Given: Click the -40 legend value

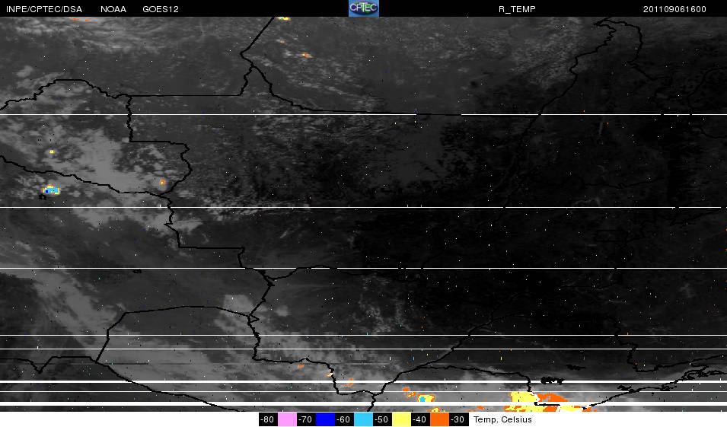Looking at the screenshot, I should pos(419,420).
